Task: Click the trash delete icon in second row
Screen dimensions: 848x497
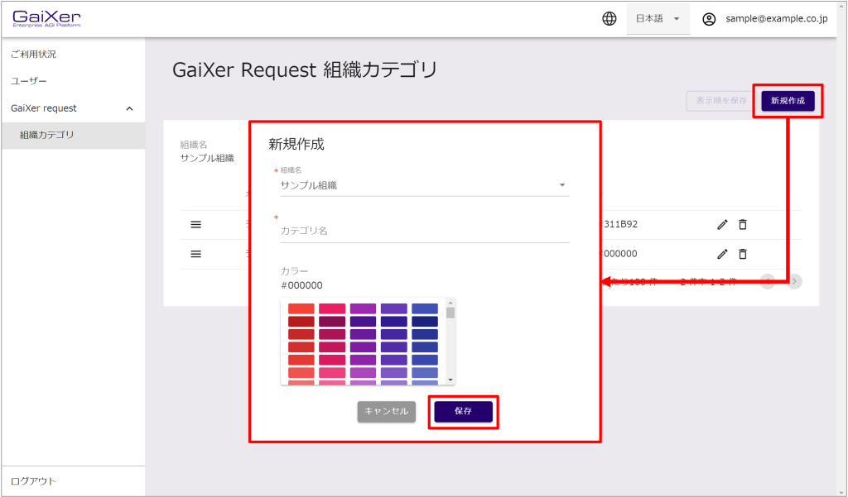Action: click(743, 254)
